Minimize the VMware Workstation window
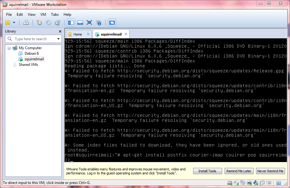Screen dimensions: 290x188 pyautogui.click(x=261, y=3)
